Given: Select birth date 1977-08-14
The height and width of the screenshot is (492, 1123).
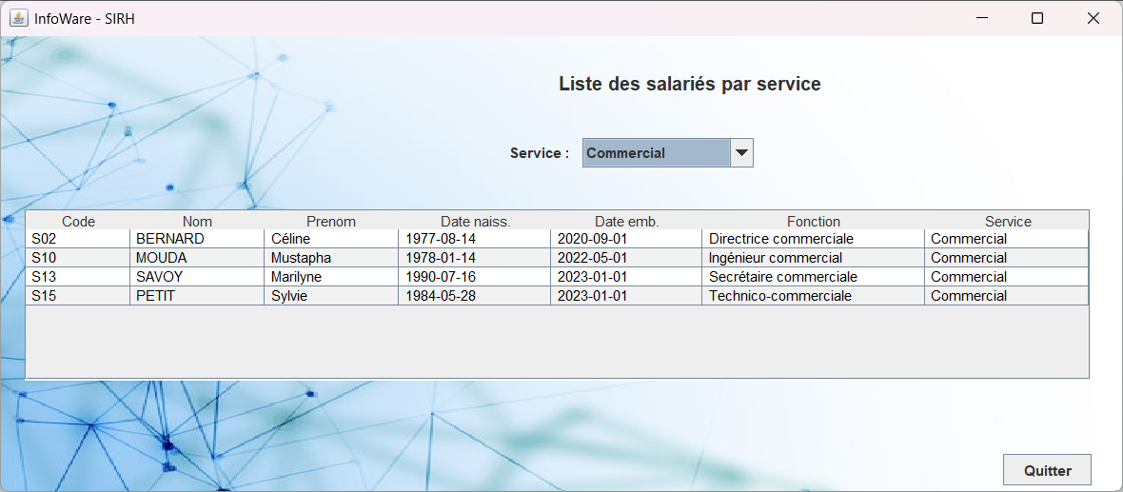Looking at the screenshot, I should coord(475,239).
